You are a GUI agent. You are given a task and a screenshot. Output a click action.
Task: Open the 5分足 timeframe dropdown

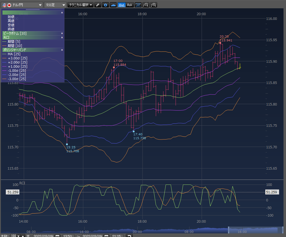pos(64,5)
